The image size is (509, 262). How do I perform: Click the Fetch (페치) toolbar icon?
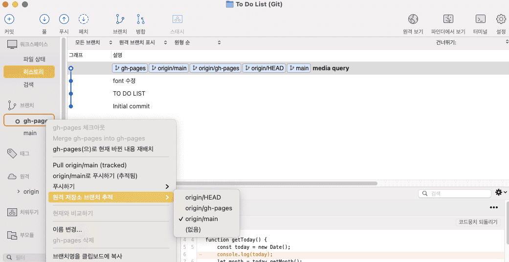tap(84, 20)
